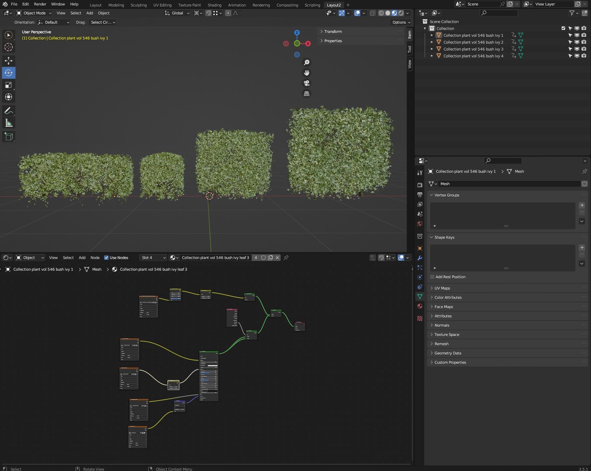Switch perspective/orthographic grid icon
This screenshot has width=591, height=471.
(307, 94)
